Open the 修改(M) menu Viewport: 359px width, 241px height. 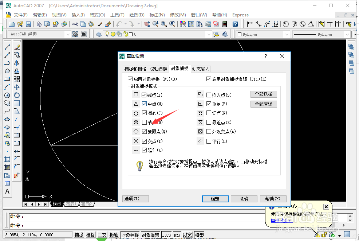tap(178, 15)
